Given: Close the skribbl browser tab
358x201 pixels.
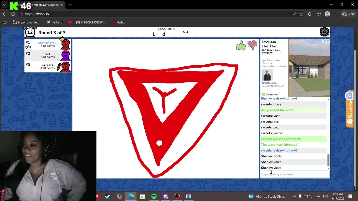Looking at the screenshot, I should point(62,5).
